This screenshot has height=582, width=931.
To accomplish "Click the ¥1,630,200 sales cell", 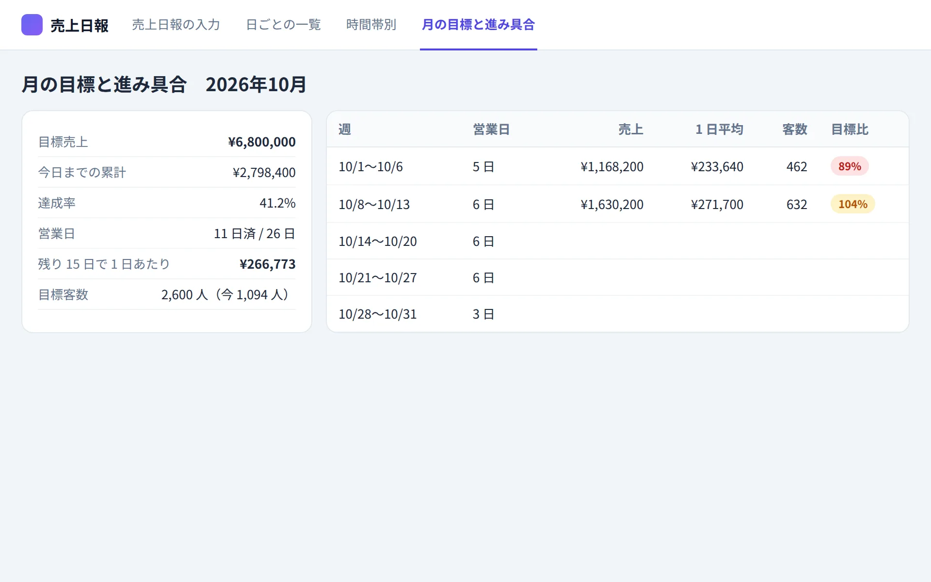I will (x=612, y=205).
